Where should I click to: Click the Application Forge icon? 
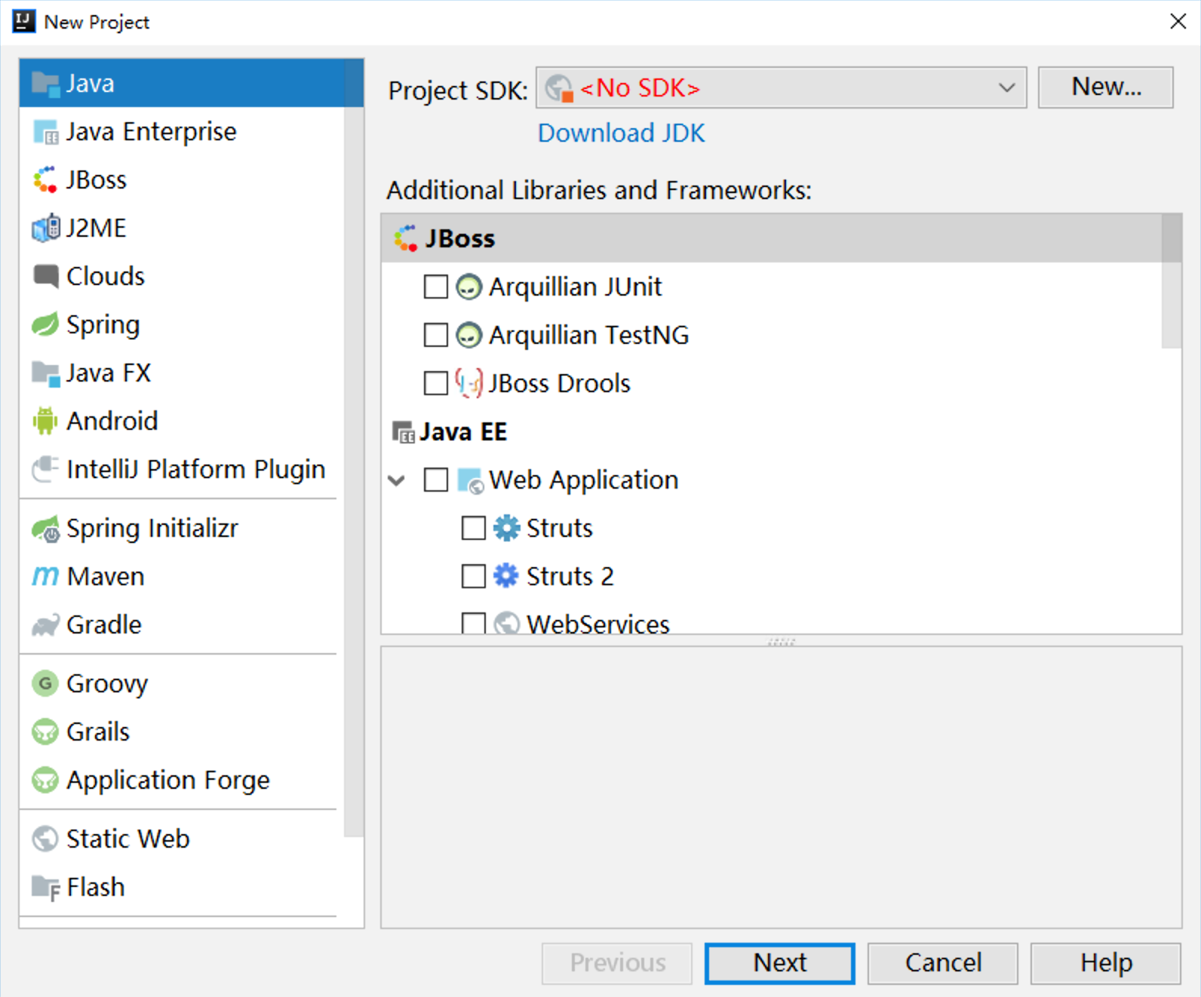[x=45, y=780]
